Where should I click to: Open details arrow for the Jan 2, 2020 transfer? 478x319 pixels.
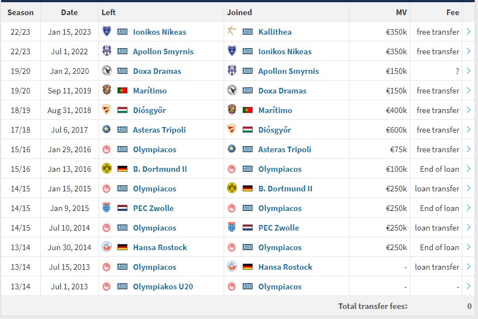point(468,71)
